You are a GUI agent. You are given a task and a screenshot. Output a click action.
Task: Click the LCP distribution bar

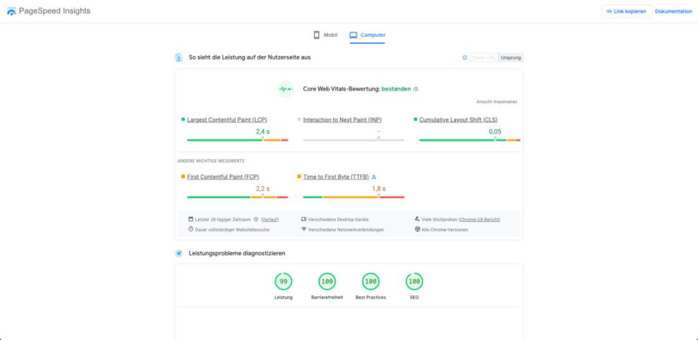[238, 140]
